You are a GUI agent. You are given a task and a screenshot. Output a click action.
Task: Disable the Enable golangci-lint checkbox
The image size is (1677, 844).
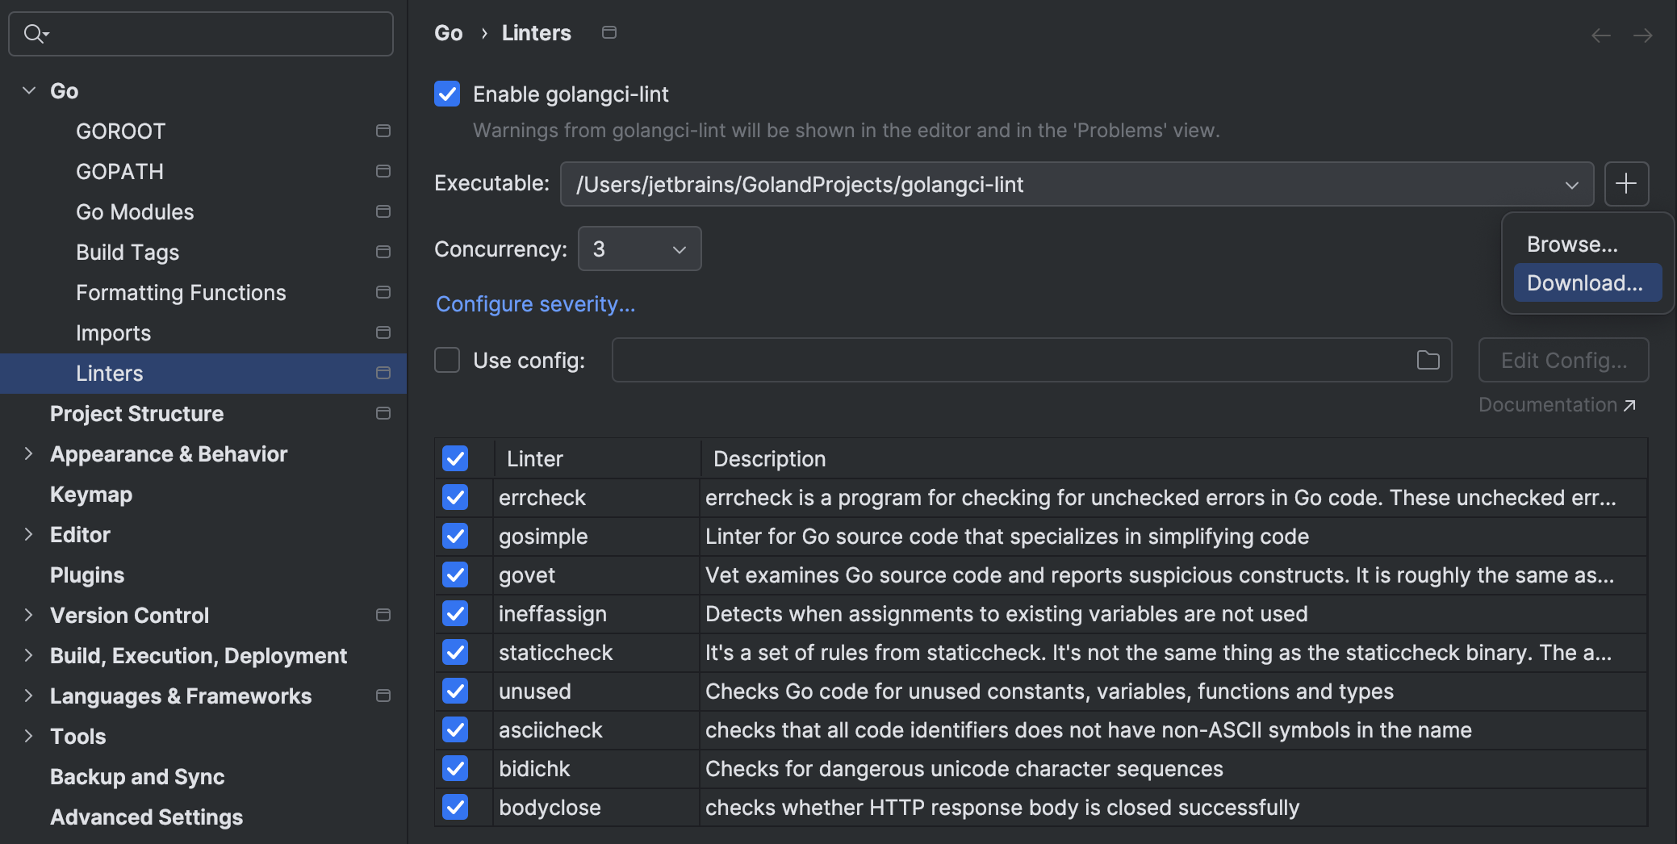(447, 94)
